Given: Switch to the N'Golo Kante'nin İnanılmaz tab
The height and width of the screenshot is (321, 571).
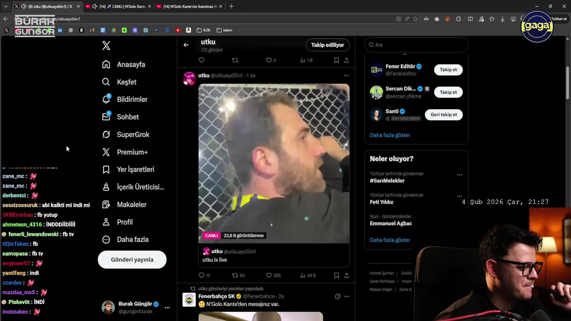Looking at the screenshot, I should (189, 6).
